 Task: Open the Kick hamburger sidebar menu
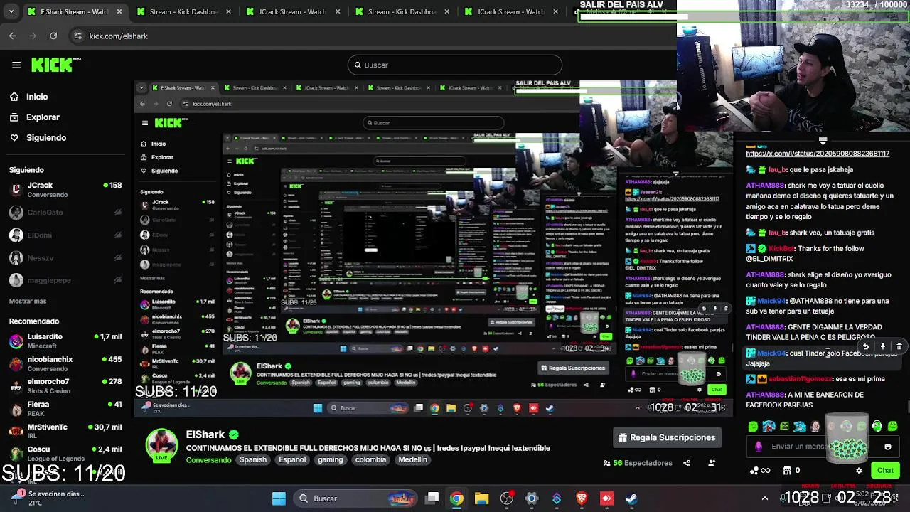click(x=16, y=65)
